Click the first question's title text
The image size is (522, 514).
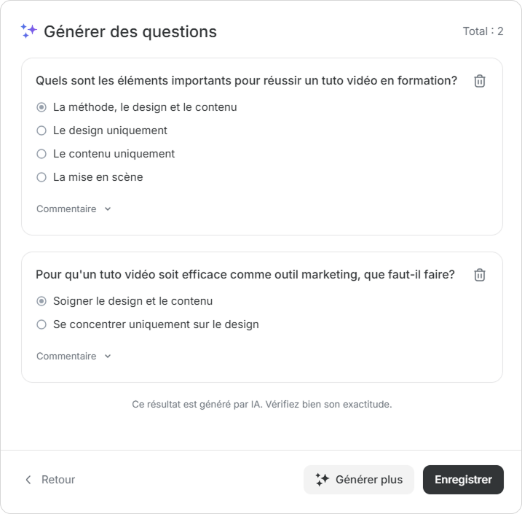coord(246,81)
